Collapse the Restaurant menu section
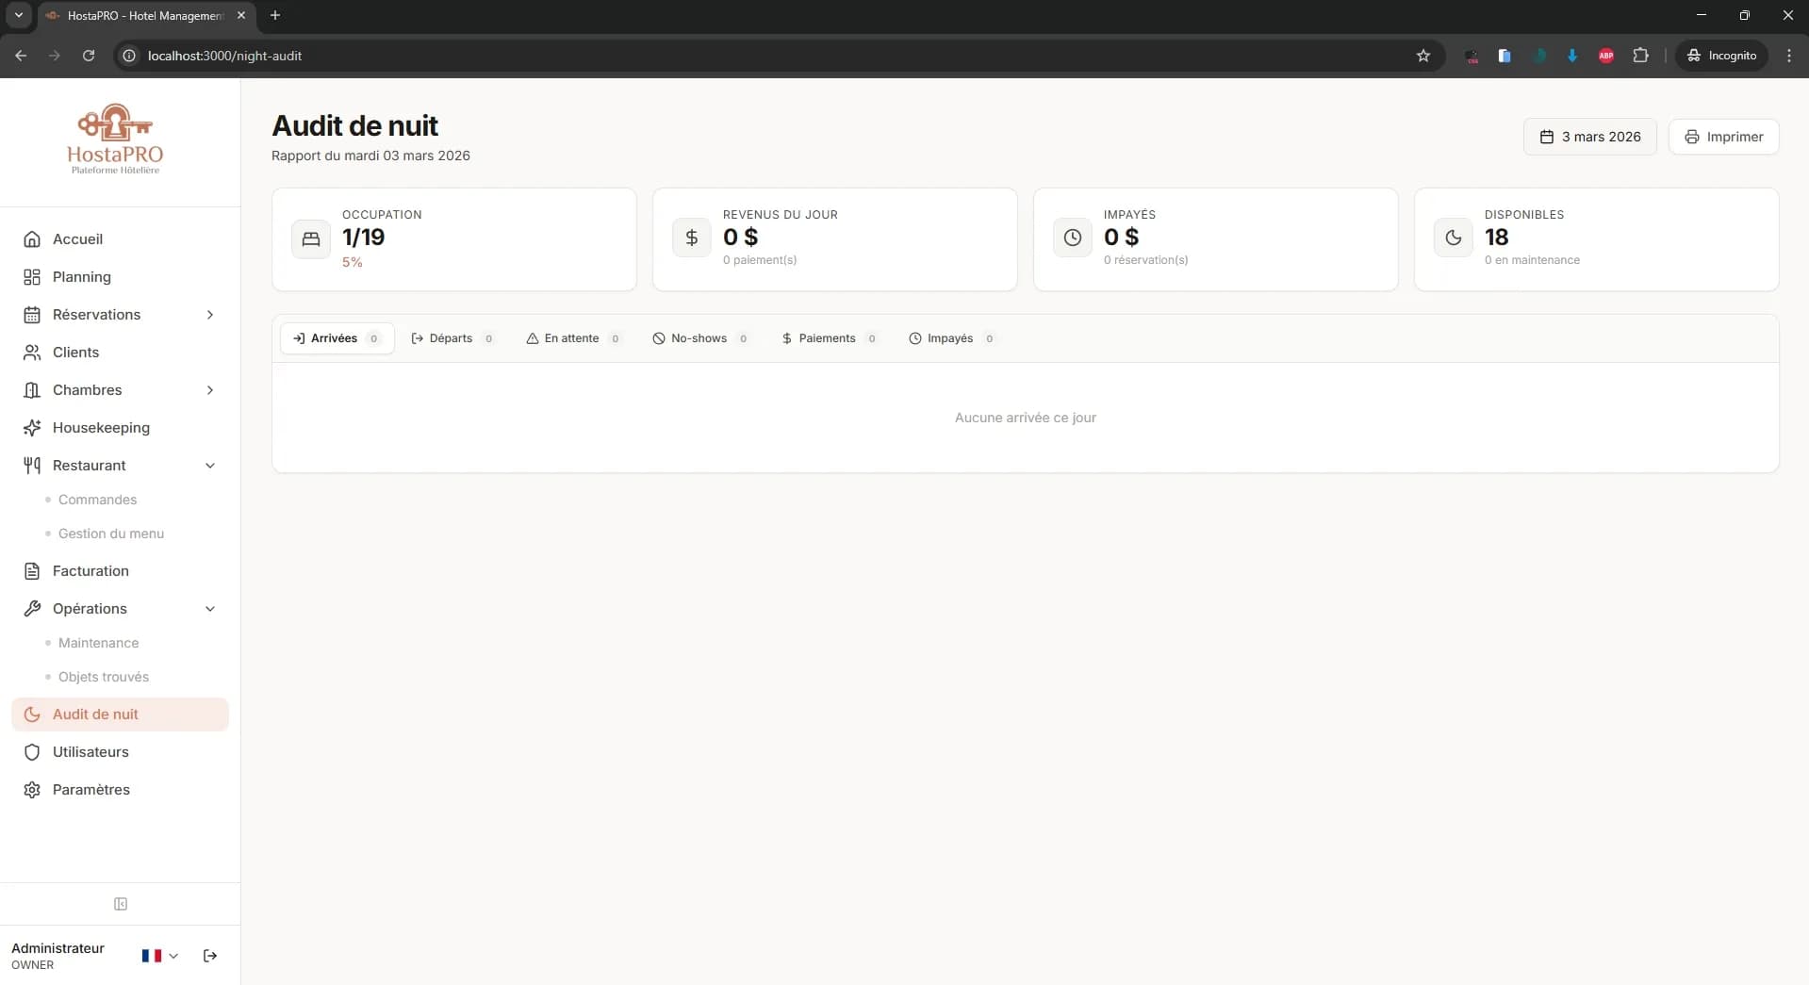The width and height of the screenshot is (1809, 985). (210, 466)
